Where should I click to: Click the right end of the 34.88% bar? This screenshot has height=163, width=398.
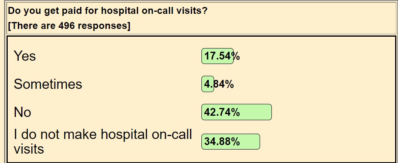(x=253, y=142)
